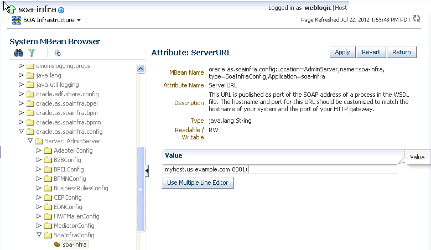This screenshot has height=250, width=431.
Task: Click the Return button
Action: coord(402,52)
